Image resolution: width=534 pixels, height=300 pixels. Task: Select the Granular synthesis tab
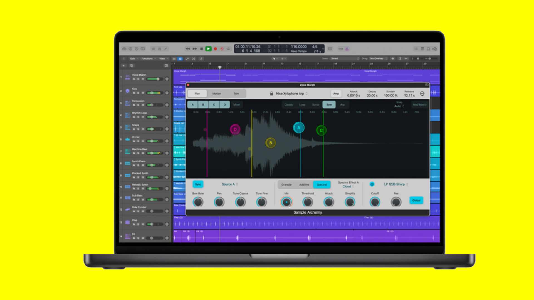286,184
